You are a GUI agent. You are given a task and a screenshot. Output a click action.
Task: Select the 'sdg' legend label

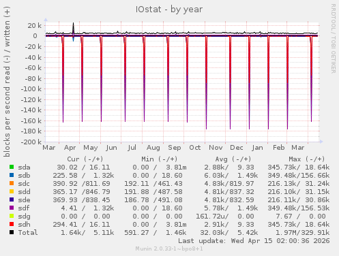(x=24, y=217)
